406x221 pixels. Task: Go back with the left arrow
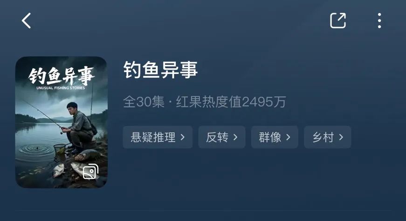(26, 20)
